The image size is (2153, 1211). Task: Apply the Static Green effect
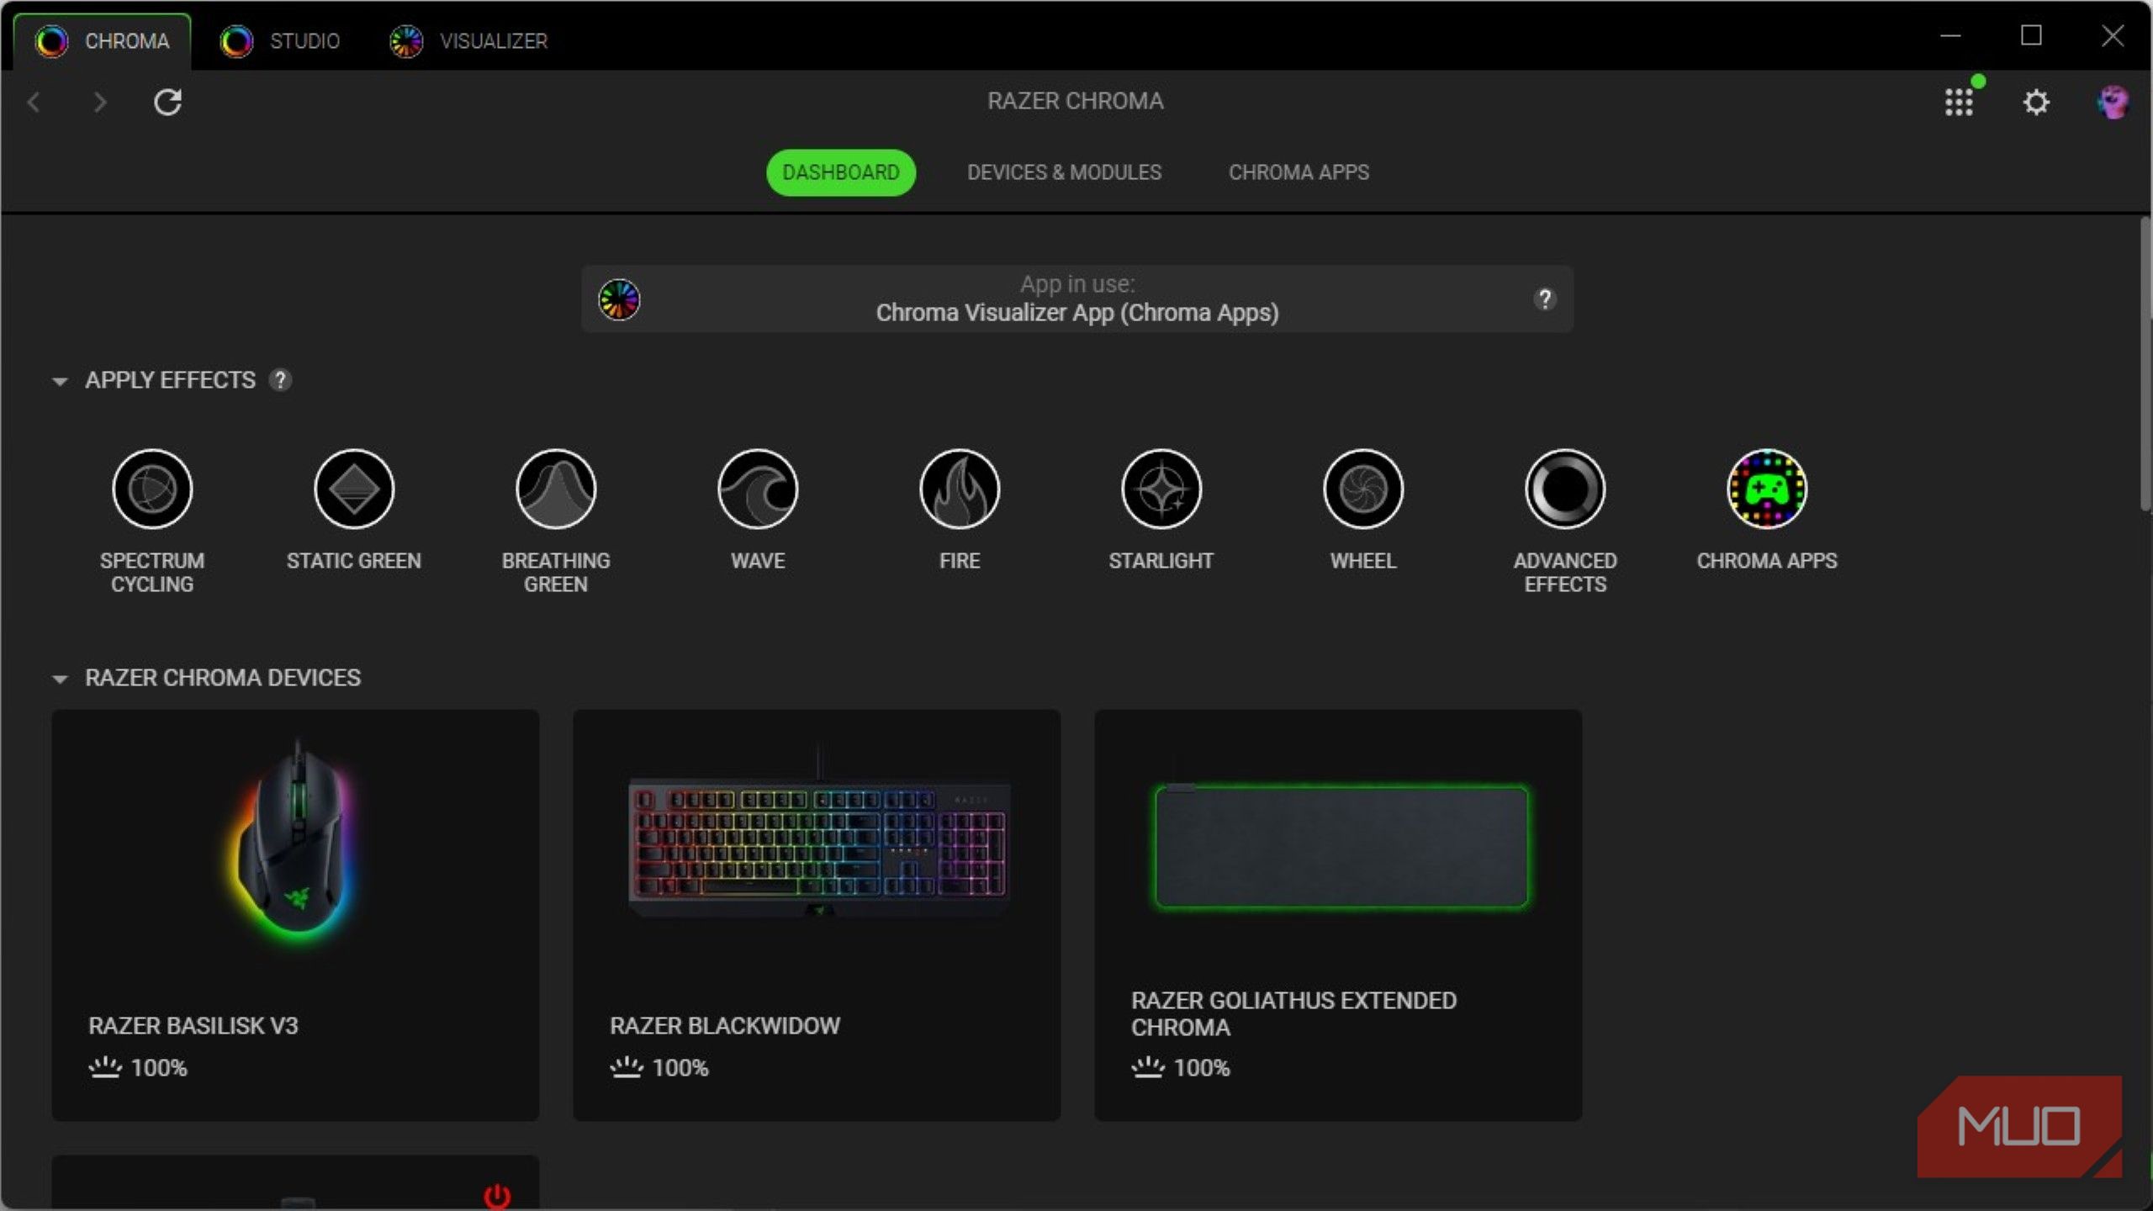[354, 489]
